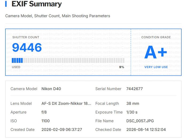Click the Created Date label

pyautogui.click(x=22, y=130)
